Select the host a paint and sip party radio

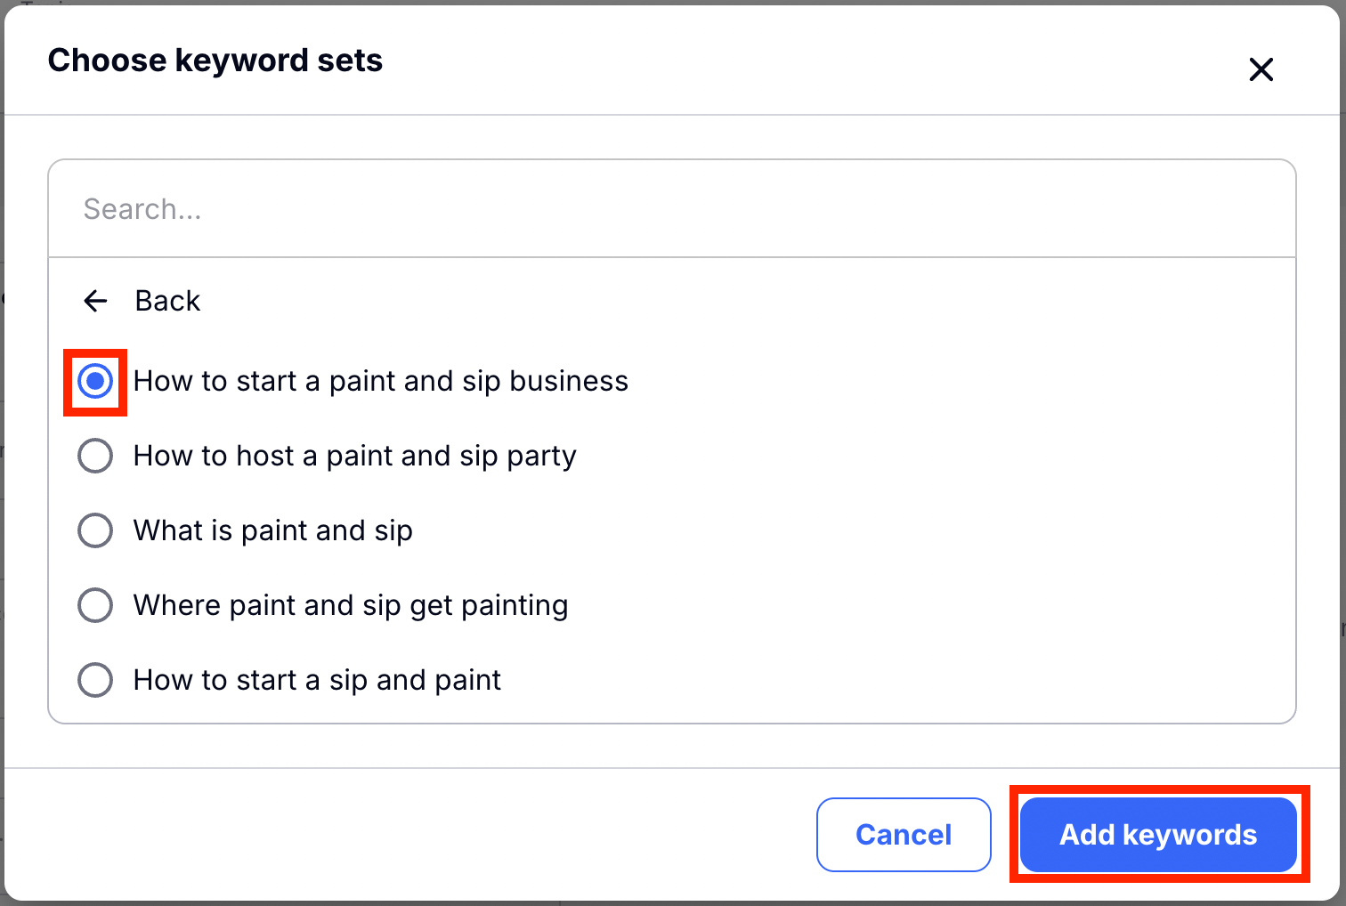coord(95,456)
